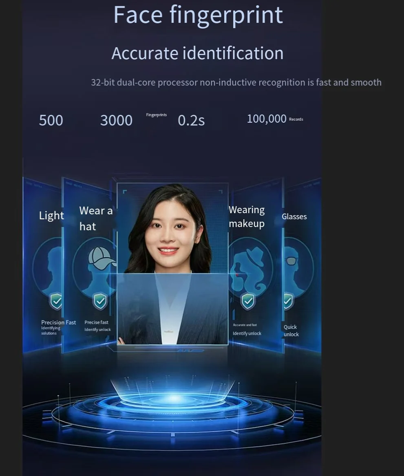The image size is (404, 476).
Task: Click 'Identify unlock' under Wear a hat
Action: click(97, 330)
